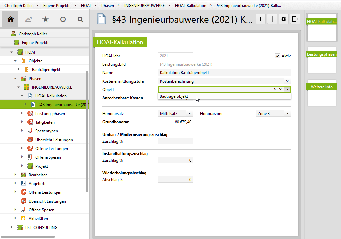Image resolution: width=341 pixels, height=239 pixels.
Task: Open the home tab in sidebar
Action: [11, 19]
